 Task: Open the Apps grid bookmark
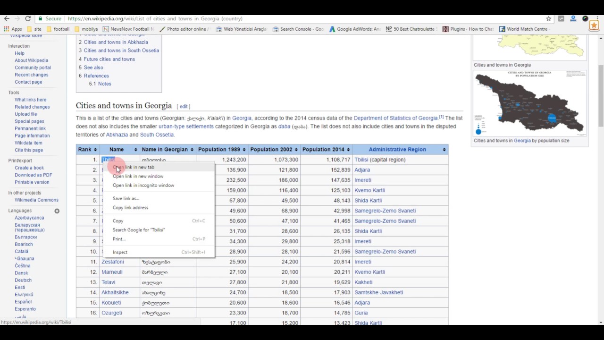point(13,29)
